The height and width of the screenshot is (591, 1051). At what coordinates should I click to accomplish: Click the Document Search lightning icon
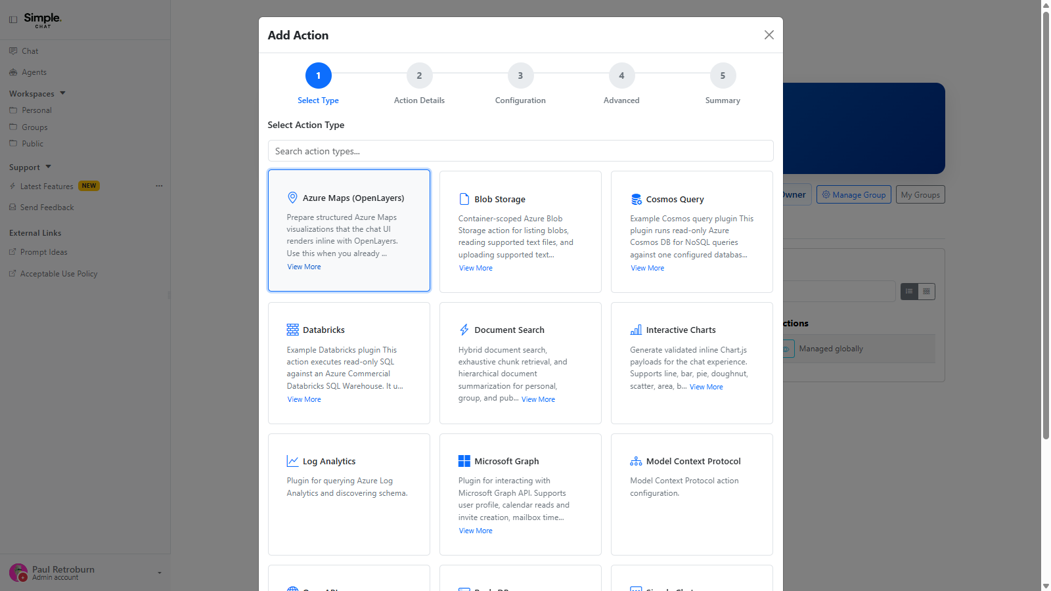[x=464, y=330]
